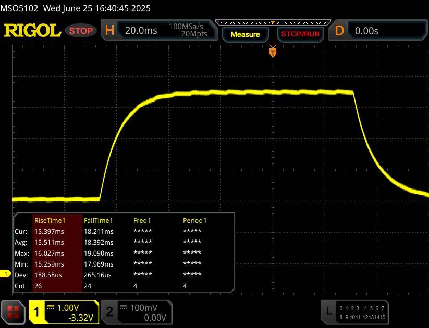This screenshot has width=429, height=328.
Task: Click FallTime1 deviation 265.16us
Action: point(97,275)
